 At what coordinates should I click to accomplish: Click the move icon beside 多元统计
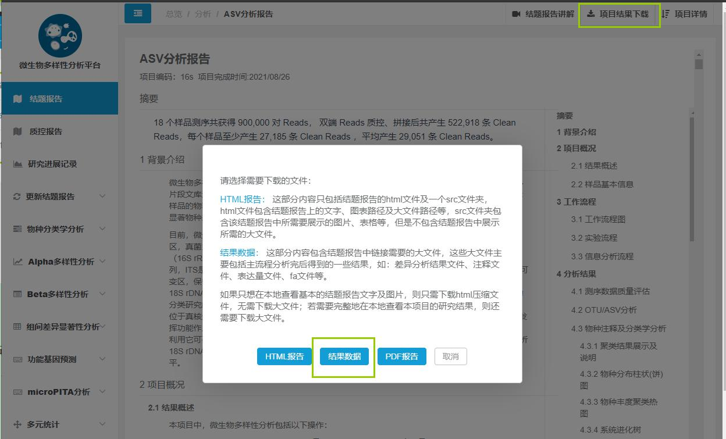tap(17, 424)
